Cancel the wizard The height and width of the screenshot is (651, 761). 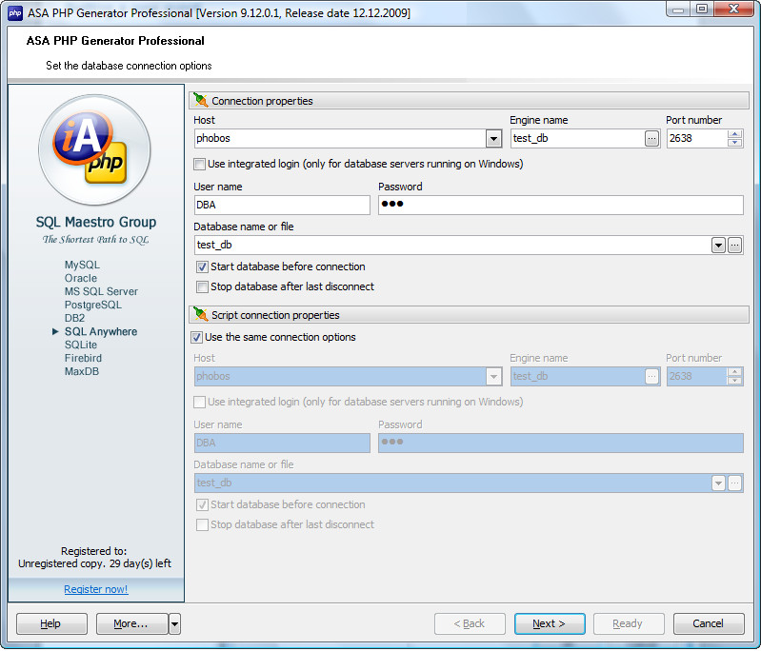point(709,623)
